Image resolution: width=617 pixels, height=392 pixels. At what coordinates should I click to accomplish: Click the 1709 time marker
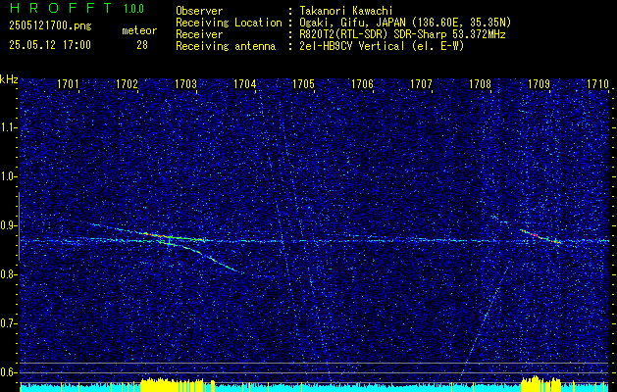coord(540,84)
